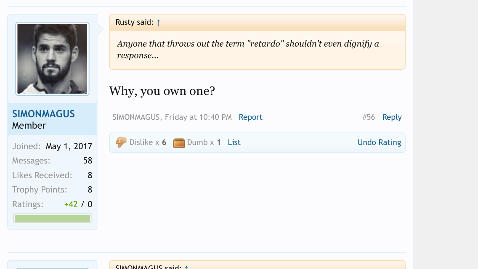Click the up arrow beside "Rusty said:"
The image size is (478, 269).
pyautogui.click(x=158, y=23)
